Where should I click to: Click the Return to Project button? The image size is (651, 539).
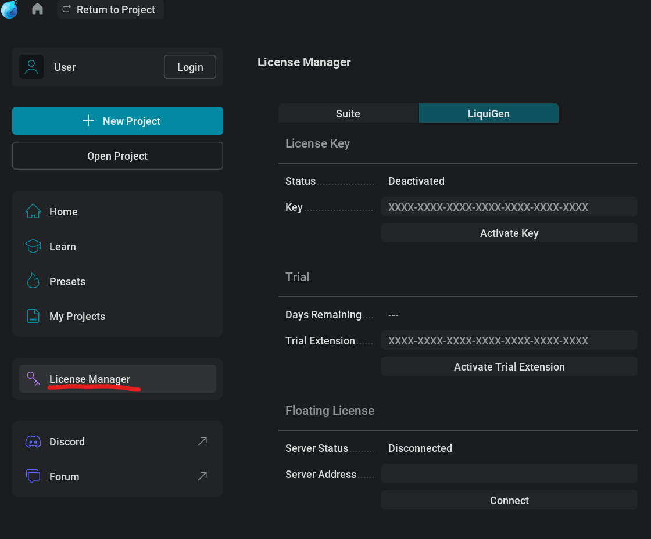point(110,9)
